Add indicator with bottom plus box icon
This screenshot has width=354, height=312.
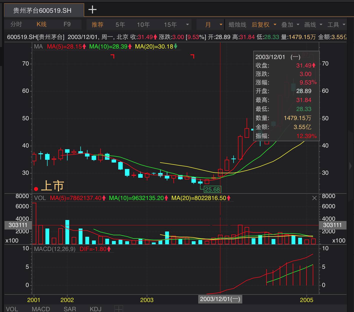(x=118, y=309)
